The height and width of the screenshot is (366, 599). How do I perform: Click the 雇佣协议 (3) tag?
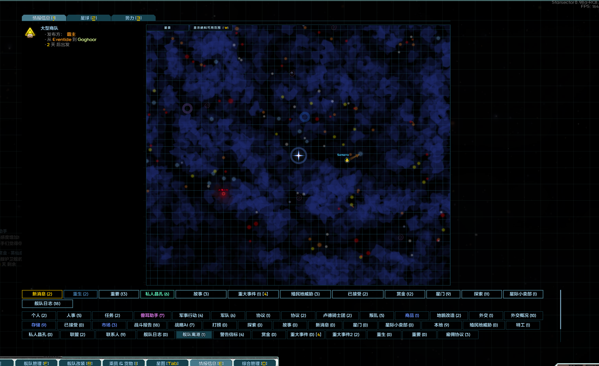coord(458,335)
